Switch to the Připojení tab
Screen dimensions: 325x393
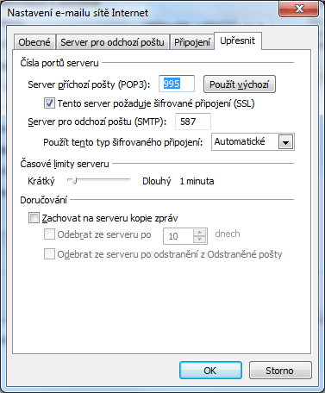(x=192, y=42)
